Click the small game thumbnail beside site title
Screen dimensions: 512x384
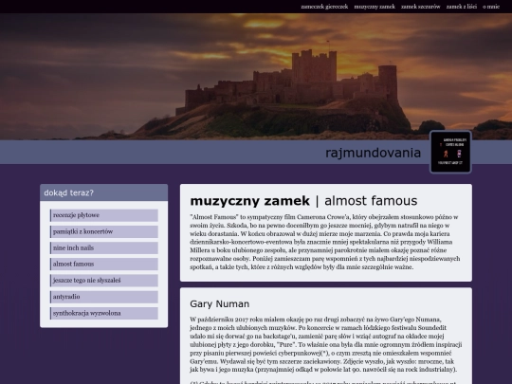450,152
